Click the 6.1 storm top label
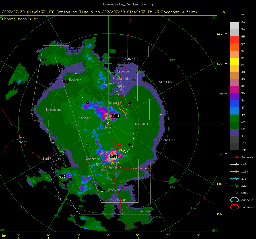The height and width of the screenshot is (239, 256). [x=62, y=176]
